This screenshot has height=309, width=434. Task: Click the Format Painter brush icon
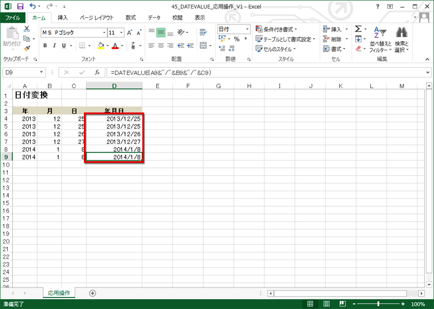pyautogui.click(x=27, y=49)
